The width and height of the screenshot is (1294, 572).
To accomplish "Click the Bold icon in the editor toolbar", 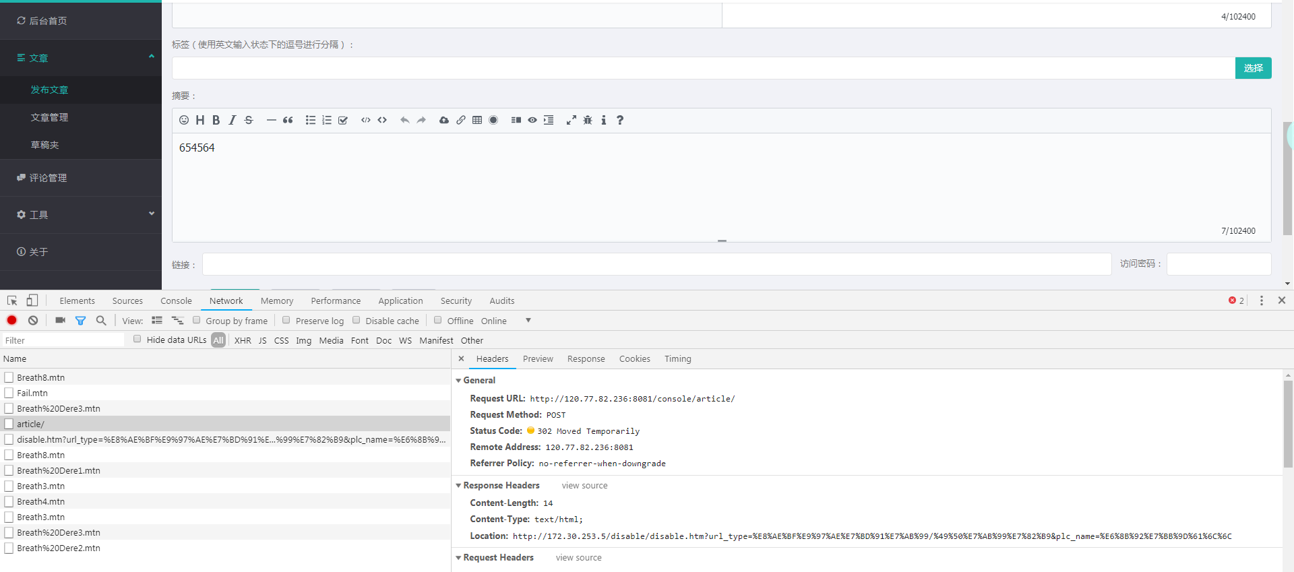I will tap(216, 120).
